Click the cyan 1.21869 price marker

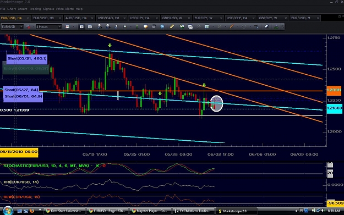point(334,108)
